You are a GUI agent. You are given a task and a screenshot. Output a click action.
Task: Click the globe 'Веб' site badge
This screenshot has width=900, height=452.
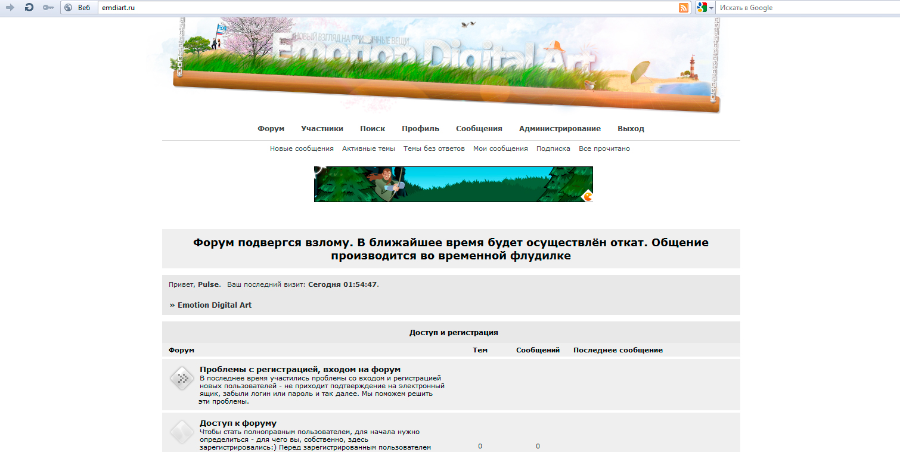(x=78, y=8)
